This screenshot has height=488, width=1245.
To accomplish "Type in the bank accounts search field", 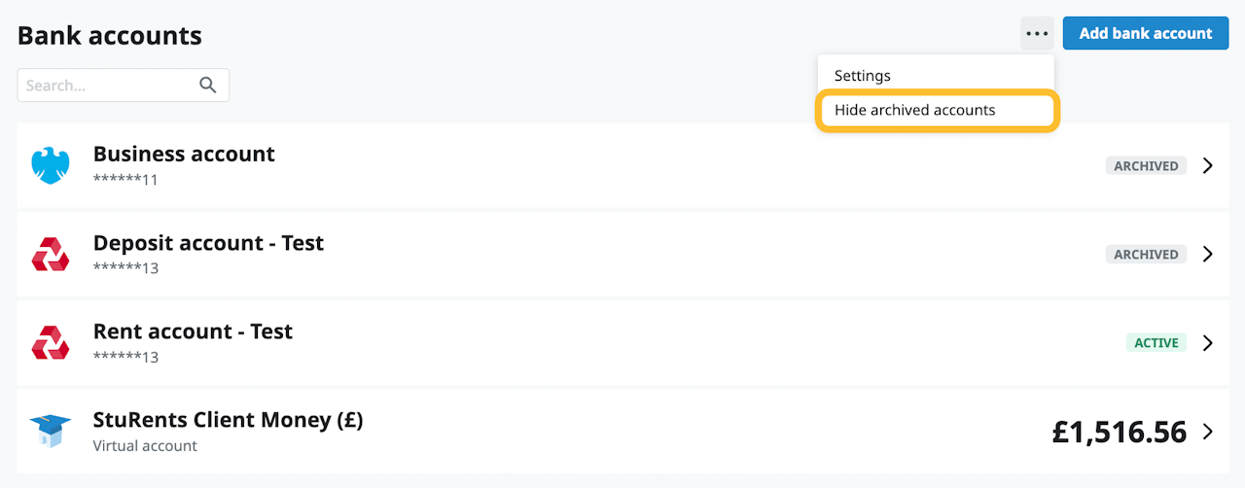I will click(107, 86).
